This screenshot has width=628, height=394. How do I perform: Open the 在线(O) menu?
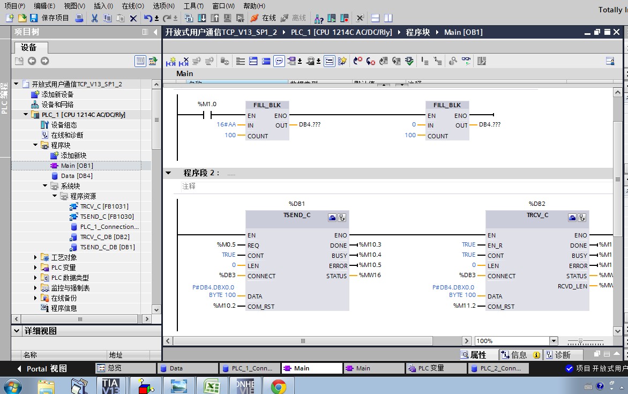click(x=133, y=6)
